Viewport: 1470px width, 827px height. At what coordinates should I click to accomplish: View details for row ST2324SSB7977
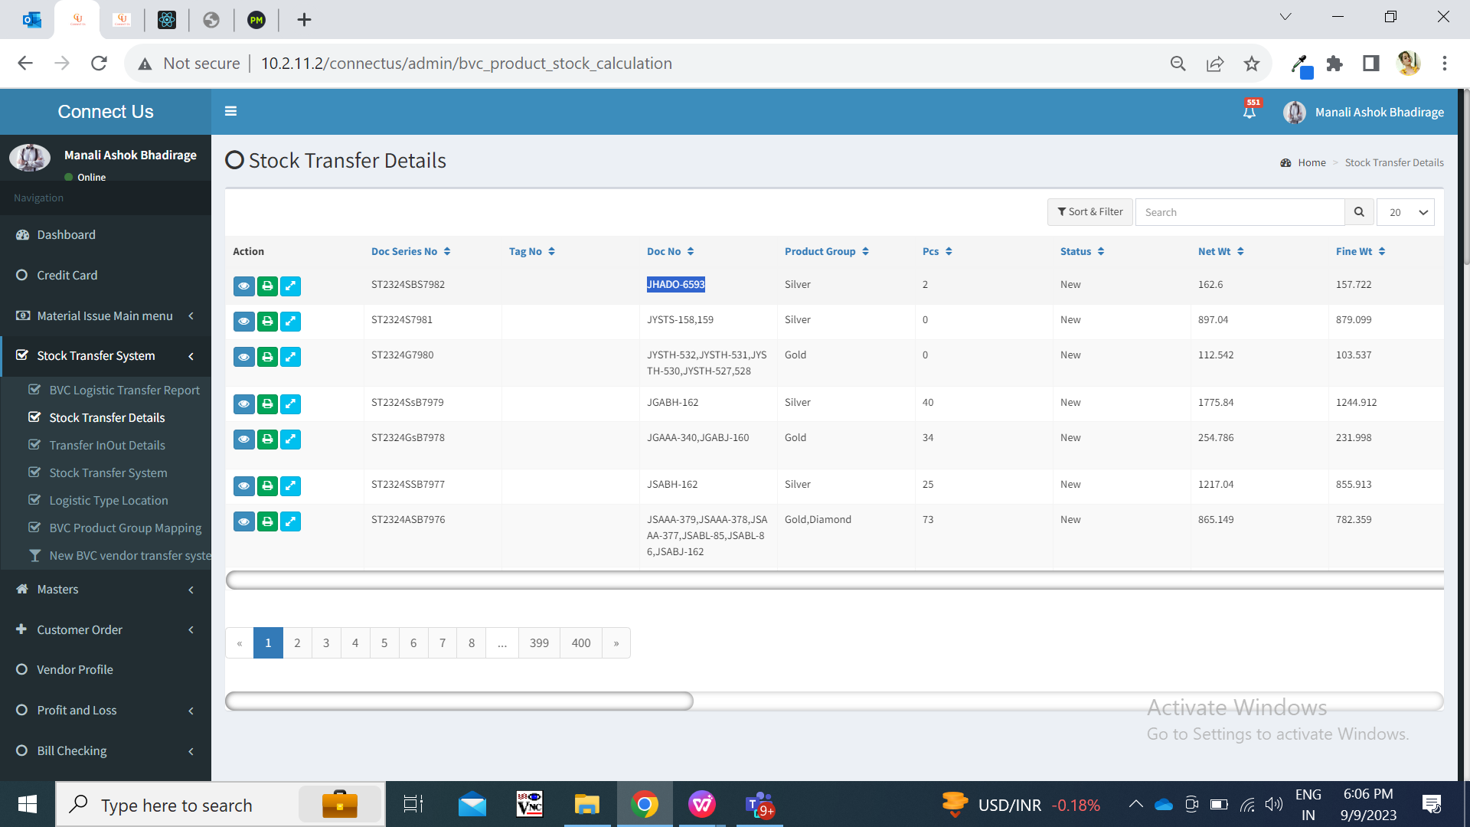[243, 486]
